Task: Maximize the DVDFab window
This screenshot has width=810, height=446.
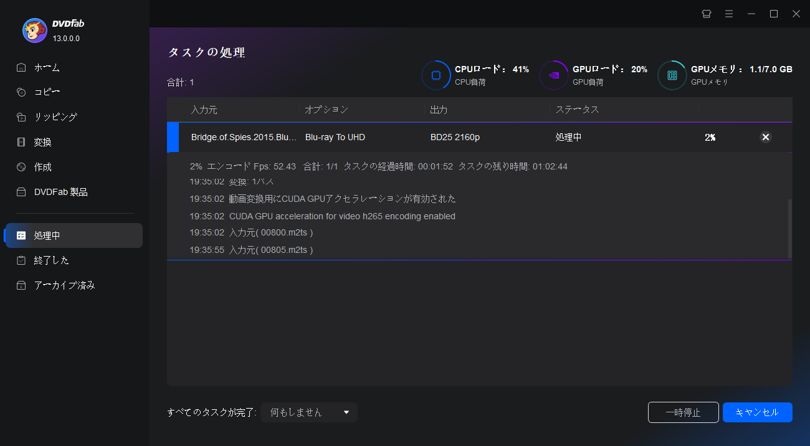Action: click(x=774, y=14)
